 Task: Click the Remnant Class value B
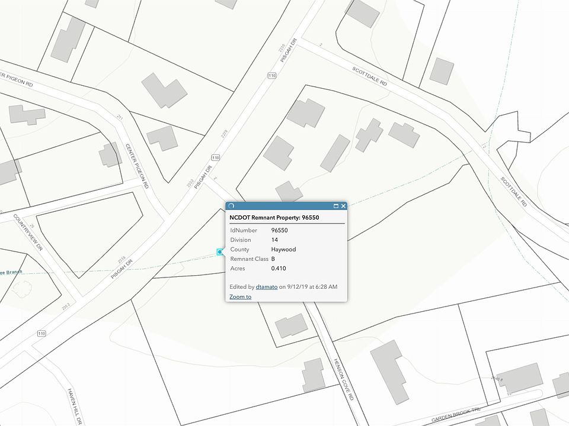(x=273, y=259)
